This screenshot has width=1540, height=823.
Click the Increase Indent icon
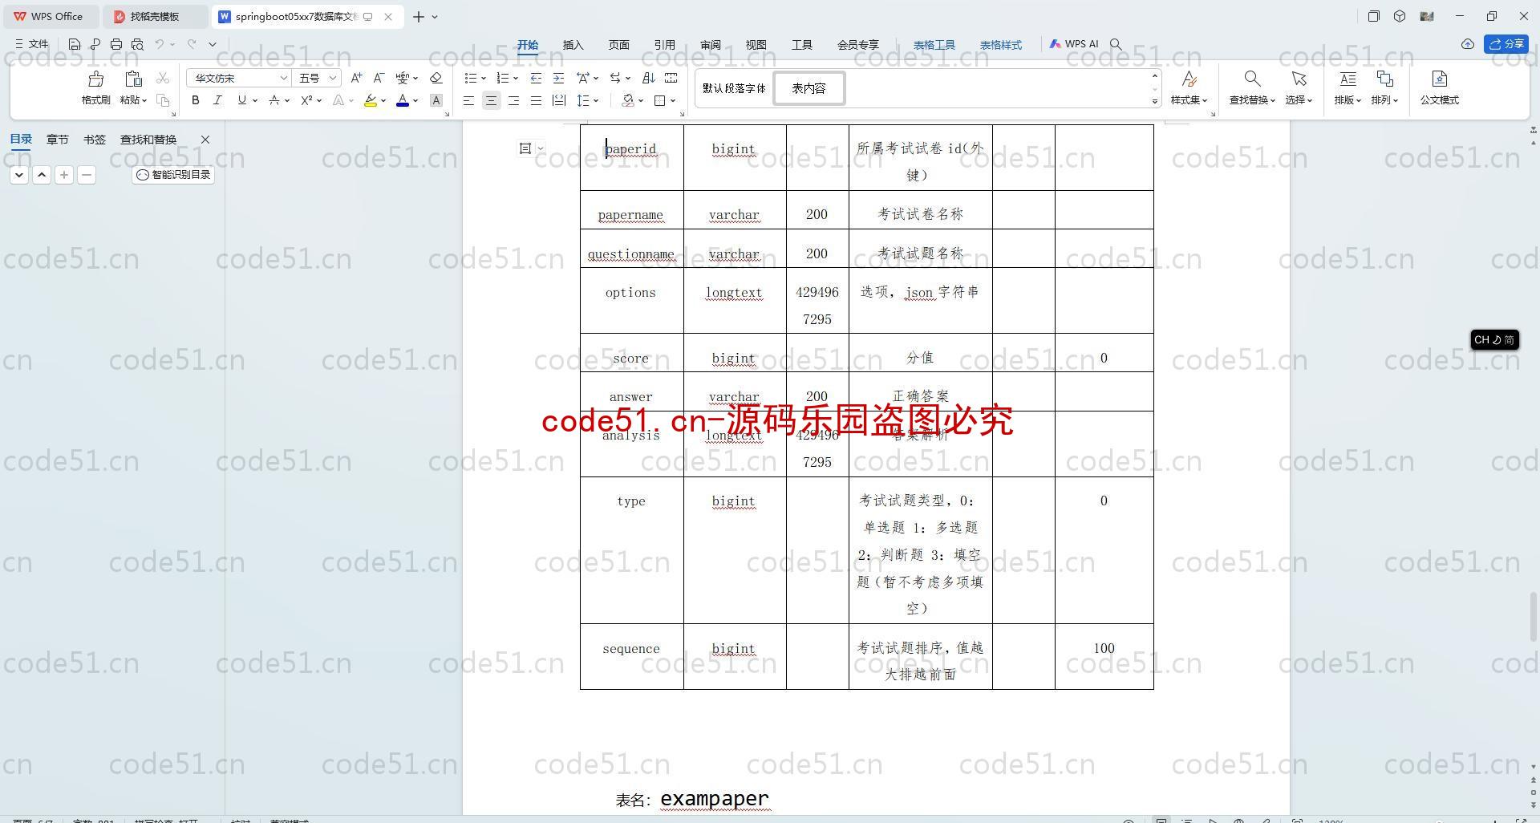[558, 78]
